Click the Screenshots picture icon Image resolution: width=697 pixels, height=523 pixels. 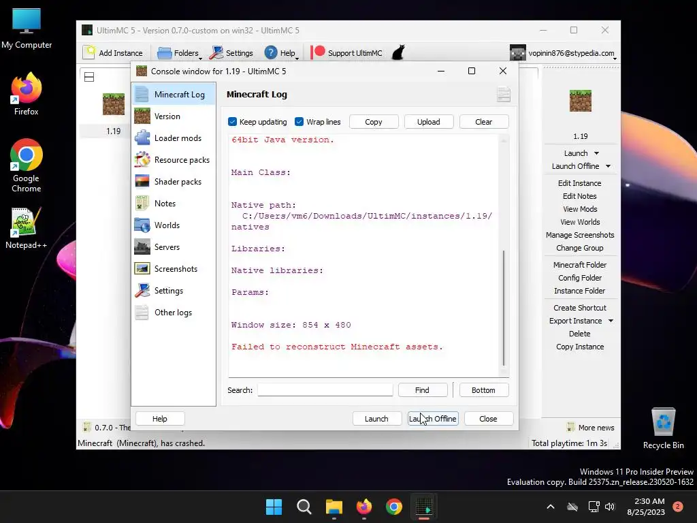pyautogui.click(x=142, y=268)
